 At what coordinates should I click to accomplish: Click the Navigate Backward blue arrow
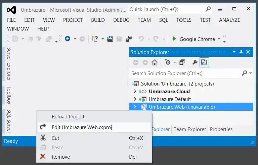pos(68,39)
